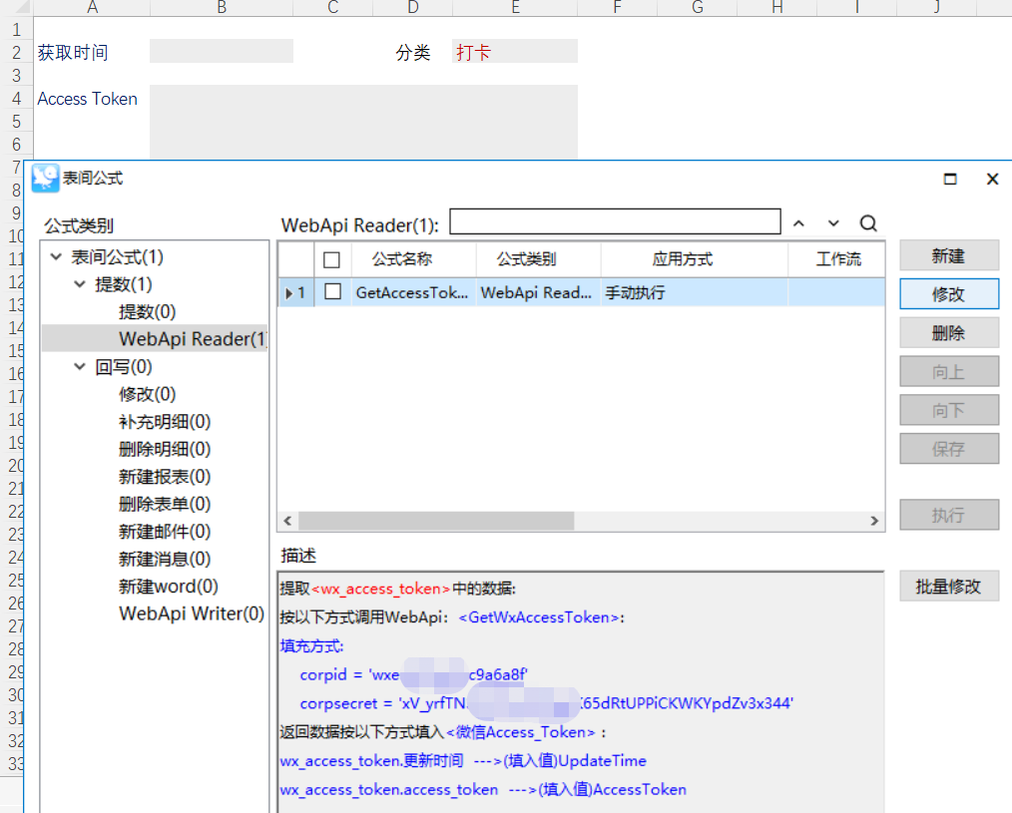1012x813 pixels.
Task: Click the down chevron beside the search box
Action: pos(831,222)
